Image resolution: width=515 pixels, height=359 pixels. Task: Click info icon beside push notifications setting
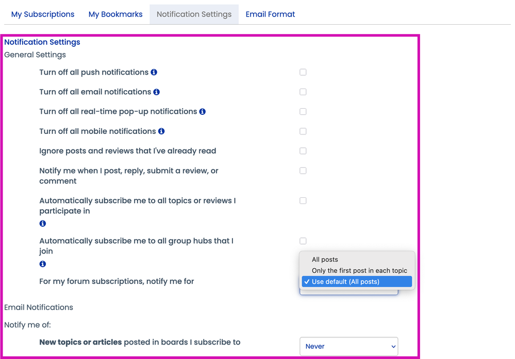point(154,73)
